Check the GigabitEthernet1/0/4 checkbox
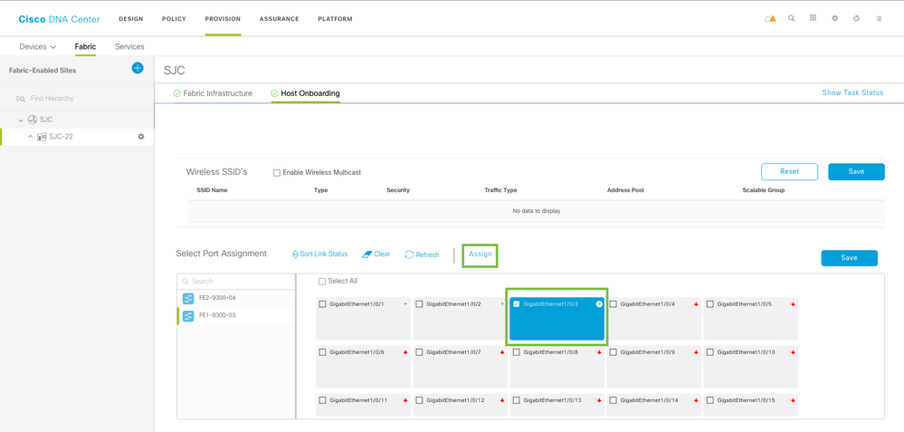The image size is (904, 432). pos(614,304)
